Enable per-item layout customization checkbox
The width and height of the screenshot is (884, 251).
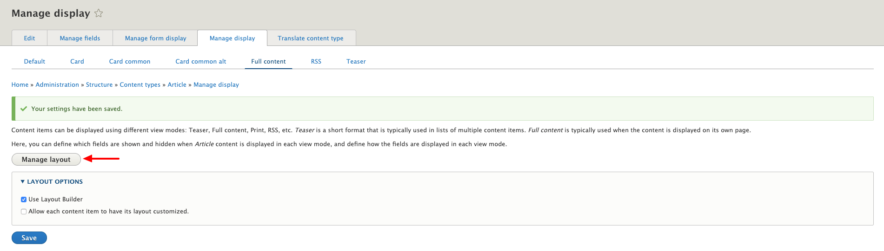pos(24,212)
